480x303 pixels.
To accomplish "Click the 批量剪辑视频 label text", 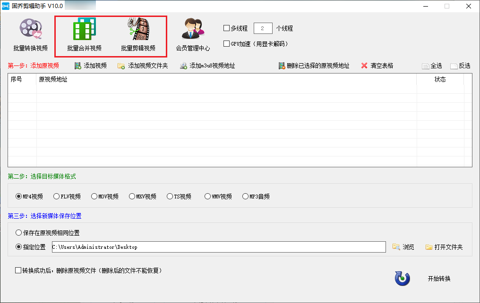I will (138, 48).
